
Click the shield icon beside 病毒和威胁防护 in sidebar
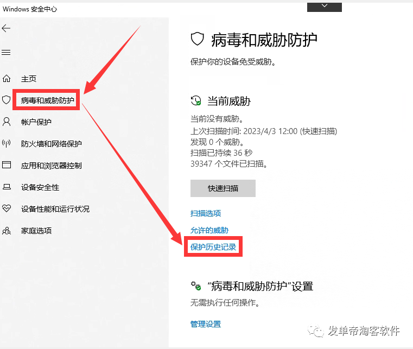pos(7,100)
